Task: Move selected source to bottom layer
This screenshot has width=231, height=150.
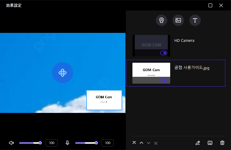Action: (x=156, y=143)
